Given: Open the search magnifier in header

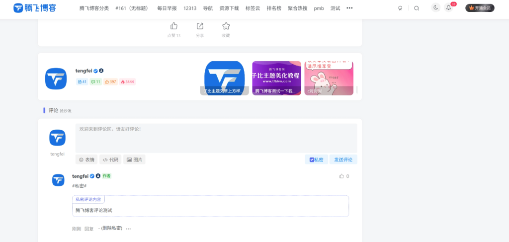Looking at the screenshot, I should click(417, 8).
